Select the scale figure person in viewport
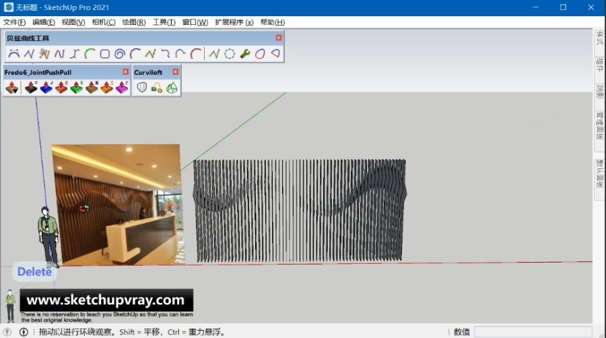The width and height of the screenshot is (606, 338). 48,237
